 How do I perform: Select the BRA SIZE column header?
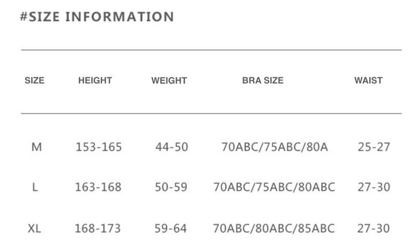point(263,81)
